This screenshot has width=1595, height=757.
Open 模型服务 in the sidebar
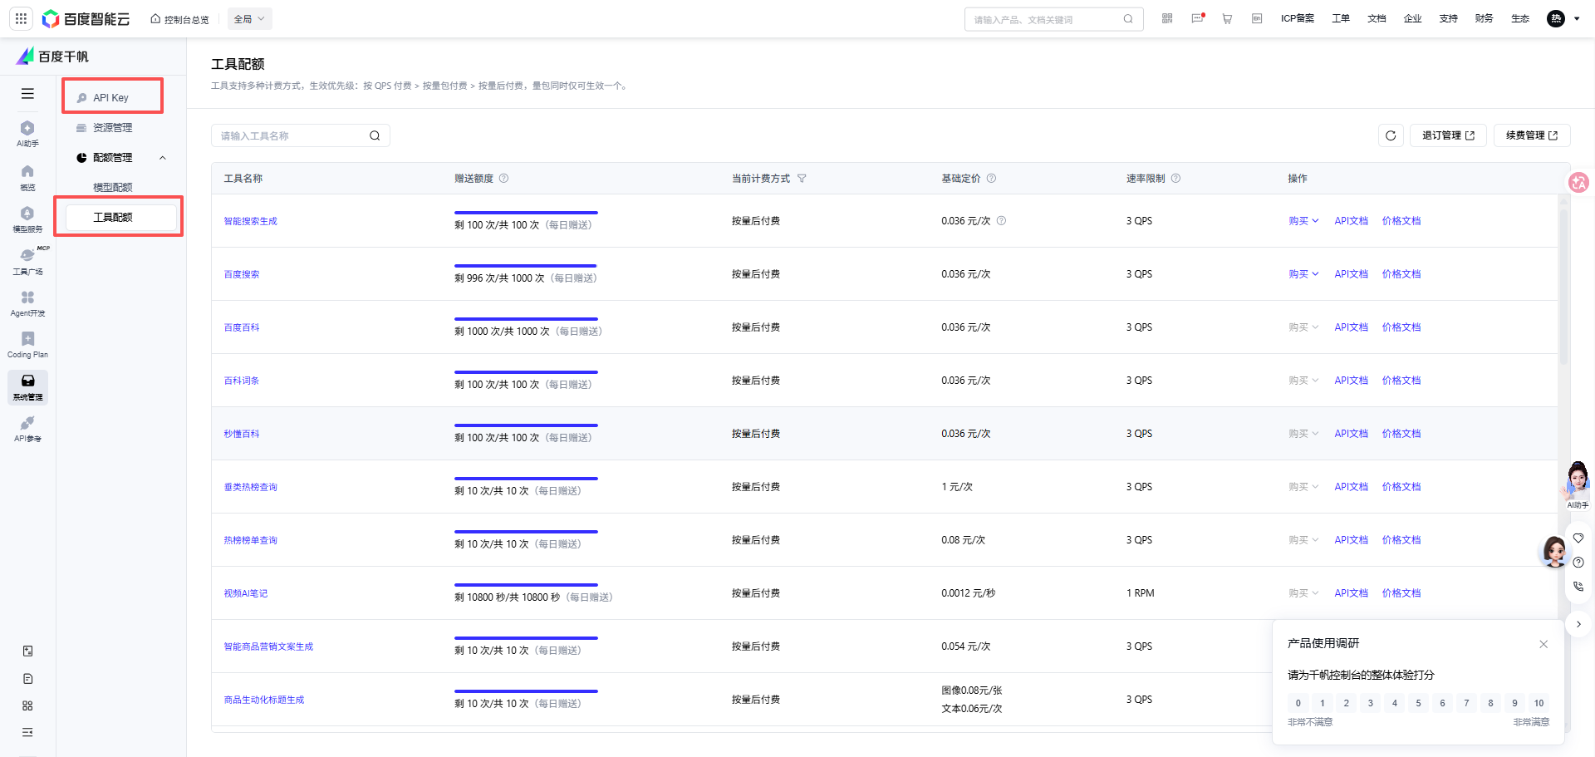27,219
